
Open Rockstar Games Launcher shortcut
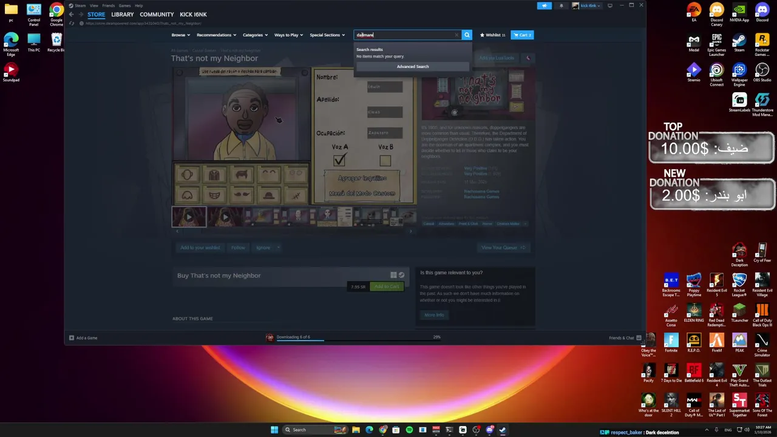pyautogui.click(x=762, y=45)
